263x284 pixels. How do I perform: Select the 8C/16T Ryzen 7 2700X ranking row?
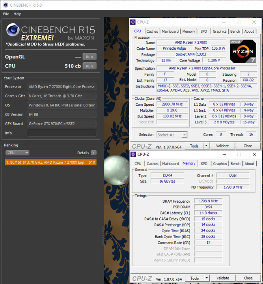coord(51,162)
